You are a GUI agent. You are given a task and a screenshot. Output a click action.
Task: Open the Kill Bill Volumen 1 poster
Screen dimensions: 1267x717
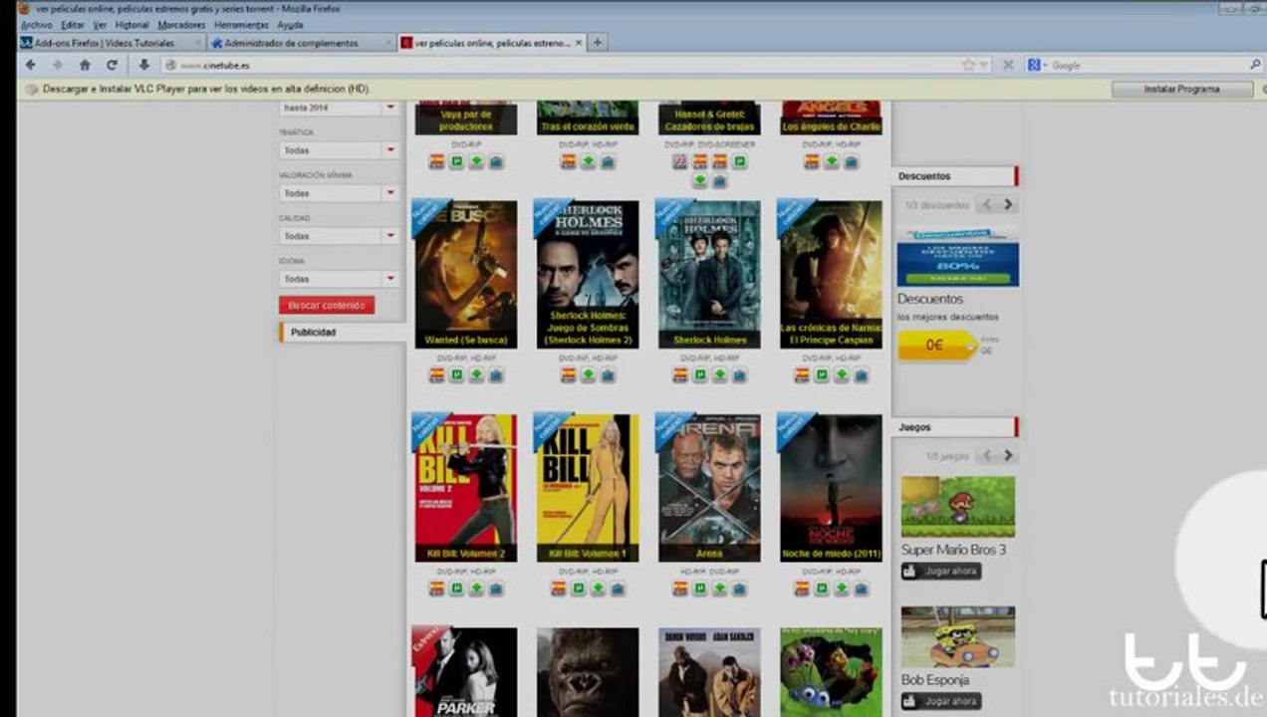point(586,487)
